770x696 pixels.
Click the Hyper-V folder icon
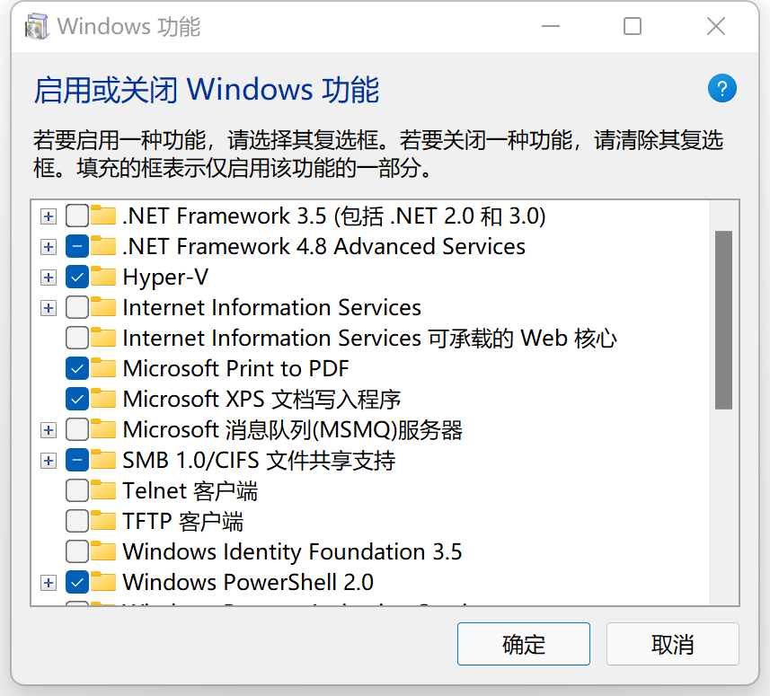coord(103,277)
